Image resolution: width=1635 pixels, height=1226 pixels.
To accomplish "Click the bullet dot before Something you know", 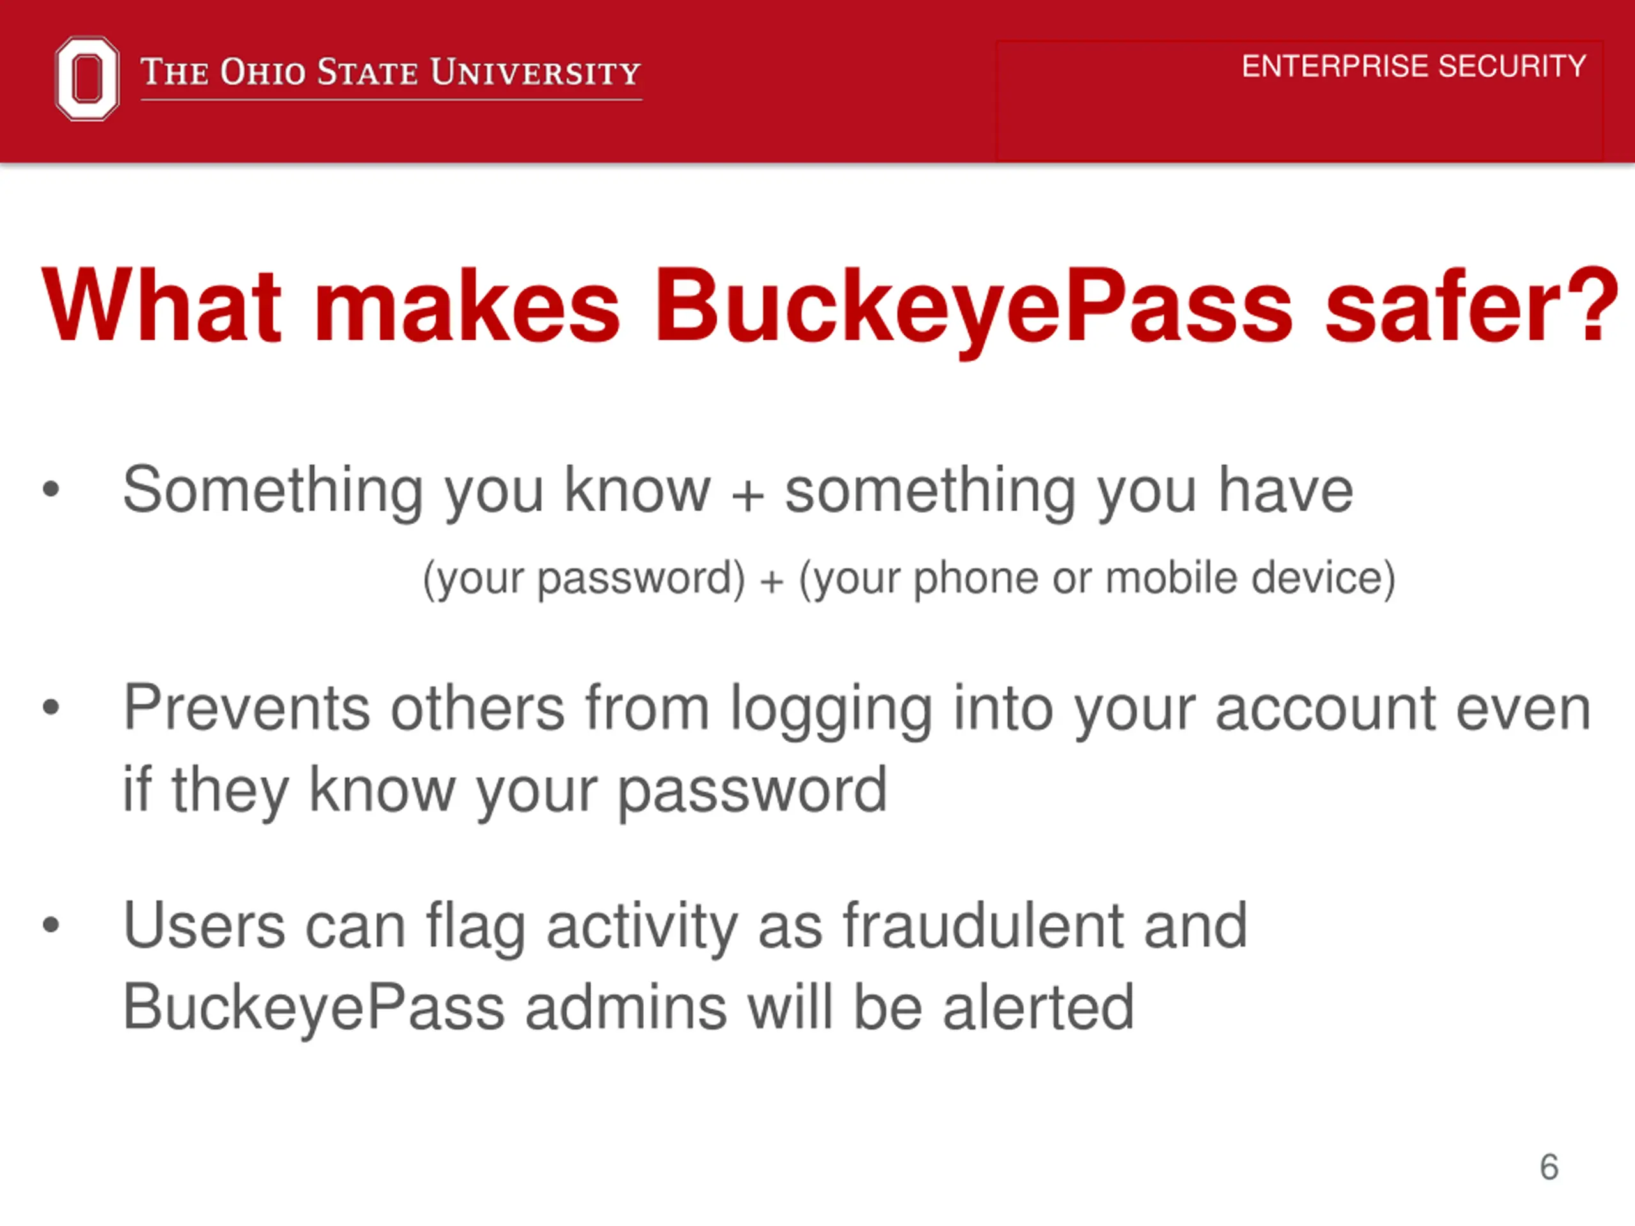I will pyautogui.click(x=50, y=489).
